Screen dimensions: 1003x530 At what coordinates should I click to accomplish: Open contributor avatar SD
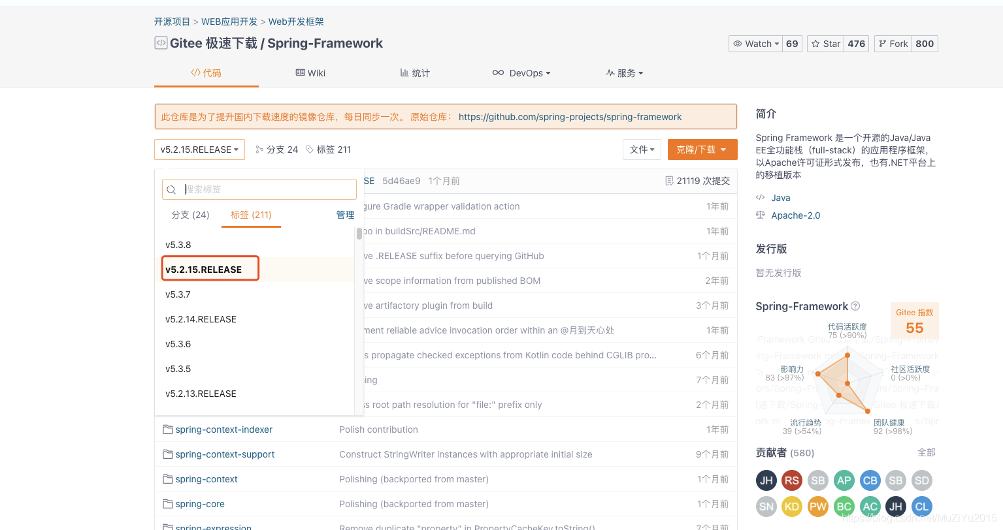[922, 480]
